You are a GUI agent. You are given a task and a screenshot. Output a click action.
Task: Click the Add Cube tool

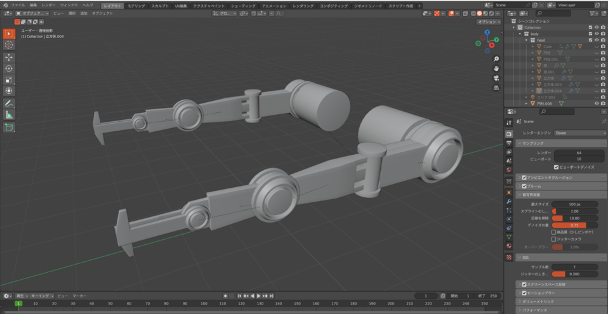9,127
